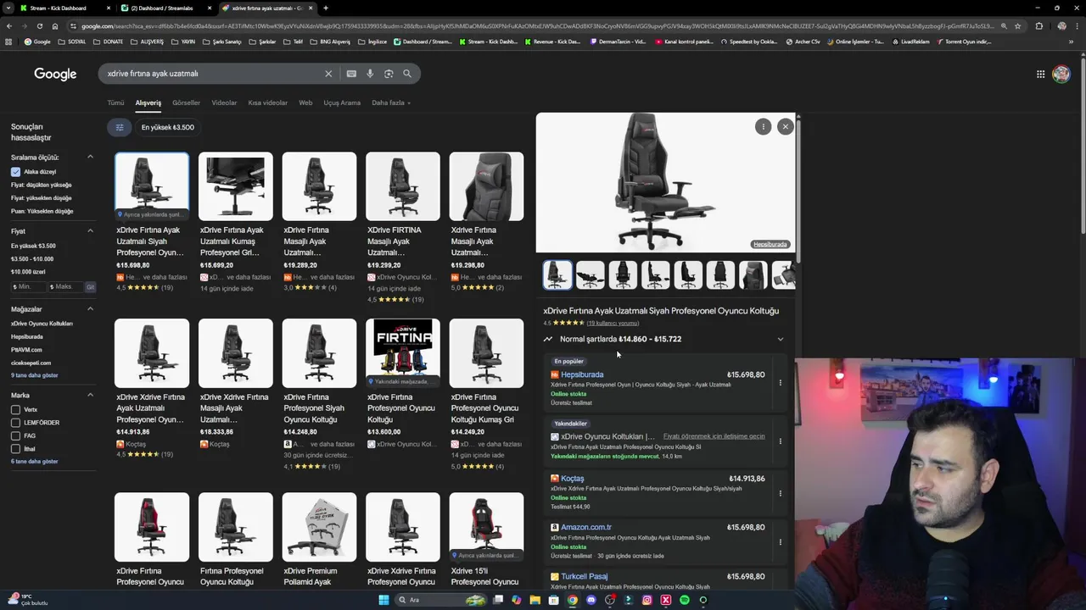Collapse Fiyat filter section

tap(90, 230)
